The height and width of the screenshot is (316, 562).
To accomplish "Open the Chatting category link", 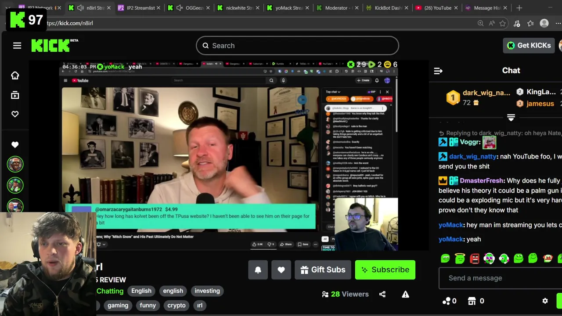I will (110, 291).
